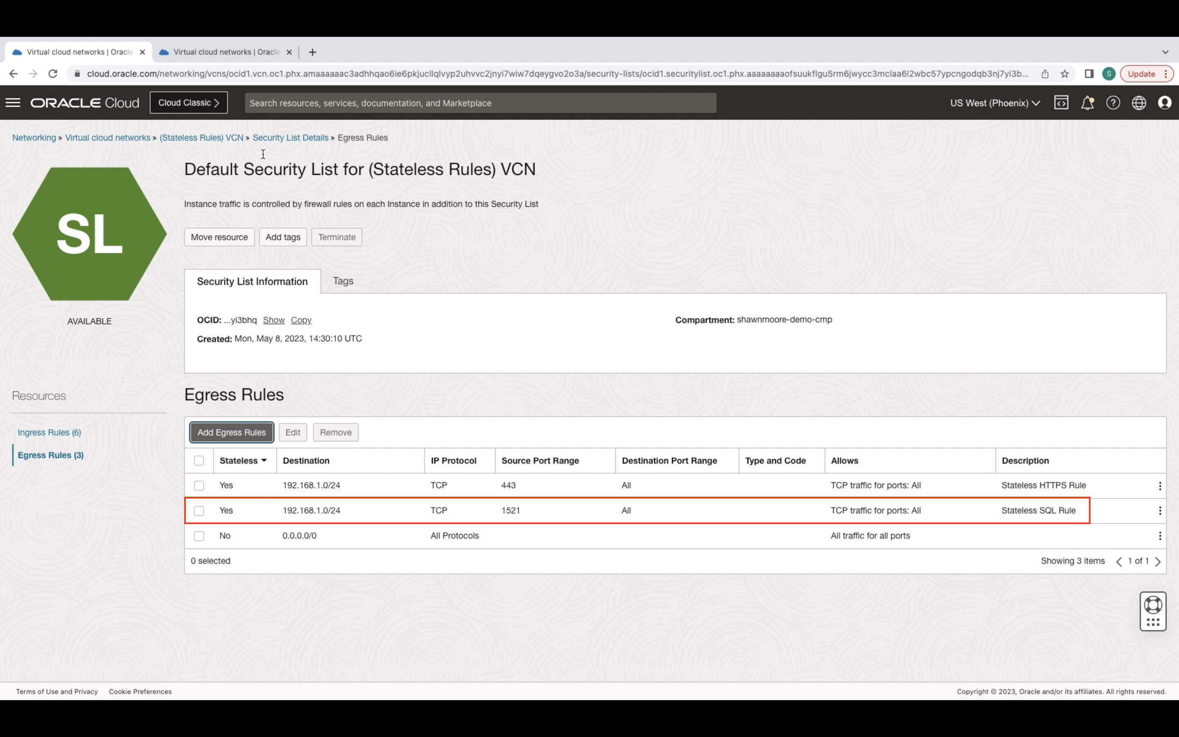
Task: Check the Stateless SQL Rule row checkbox
Action: pos(199,511)
